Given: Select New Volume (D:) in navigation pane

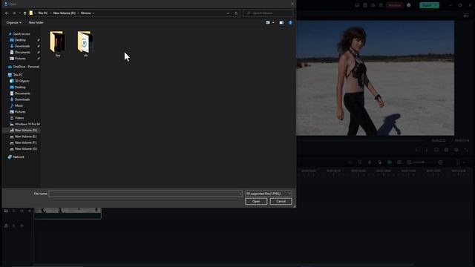Looking at the screenshot, I should point(26,131).
